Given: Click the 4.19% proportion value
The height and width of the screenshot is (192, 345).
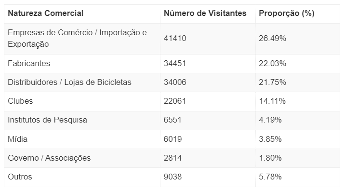Looking at the screenshot, I should tap(270, 120).
